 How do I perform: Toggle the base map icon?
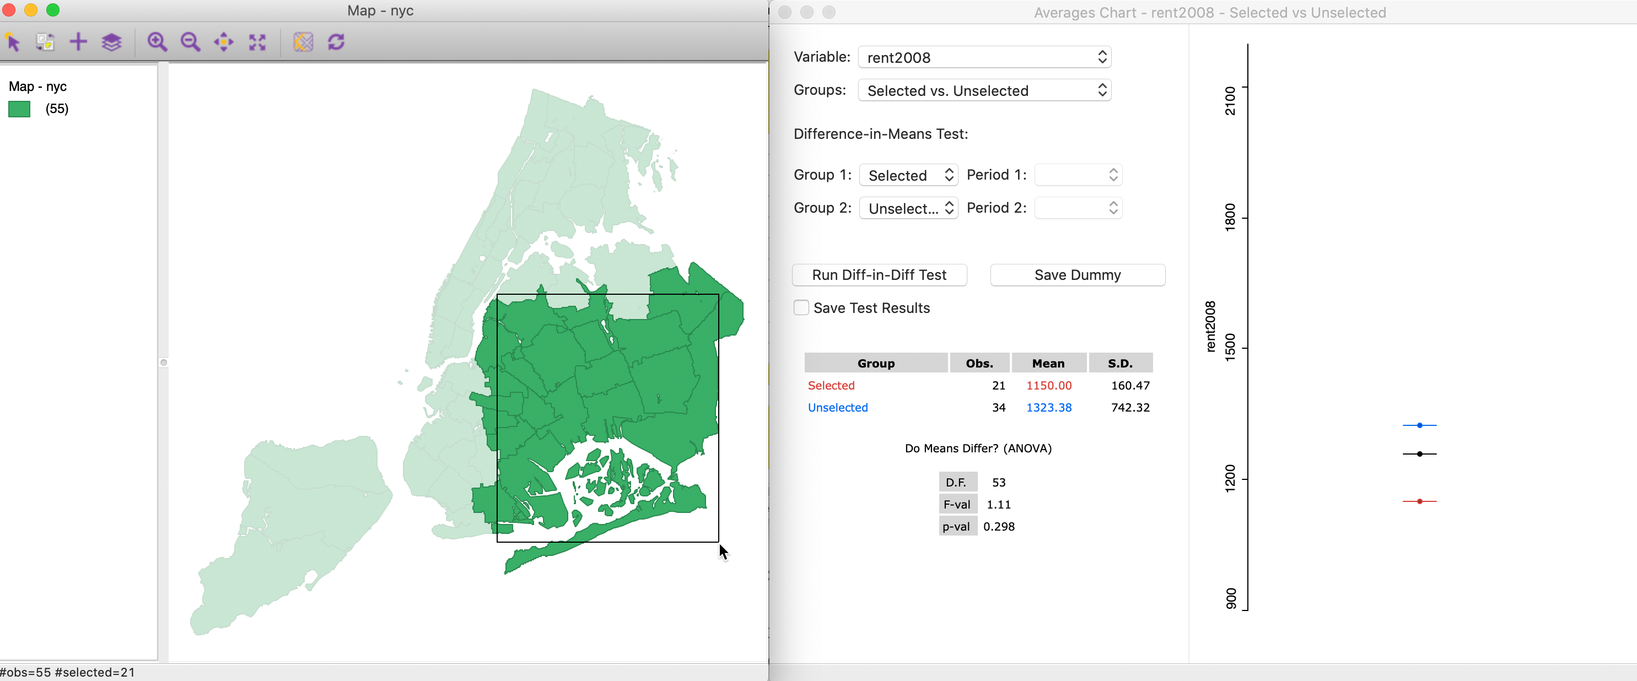(303, 42)
